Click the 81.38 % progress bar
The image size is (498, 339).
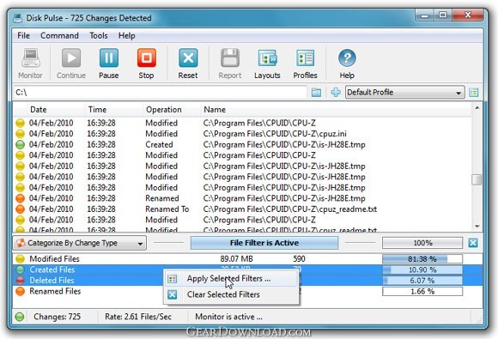click(x=422, y=259)
